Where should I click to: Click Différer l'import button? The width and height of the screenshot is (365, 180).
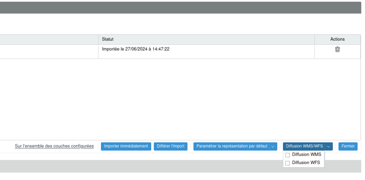[x=171, y=147]
